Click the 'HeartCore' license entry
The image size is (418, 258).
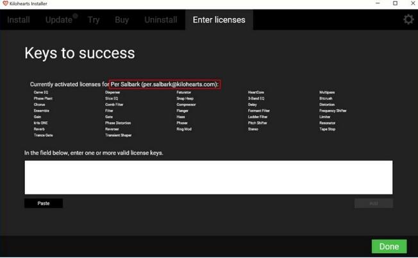pyautogui.click(x=256, y=92)
